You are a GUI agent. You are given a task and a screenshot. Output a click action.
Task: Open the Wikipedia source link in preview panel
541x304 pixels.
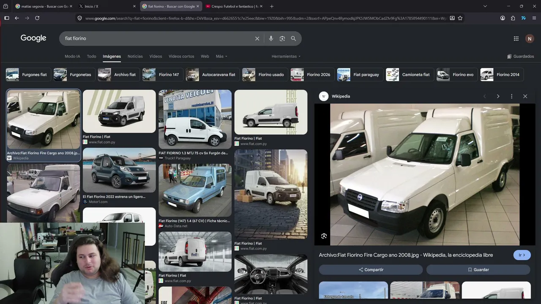pos(335,96)
